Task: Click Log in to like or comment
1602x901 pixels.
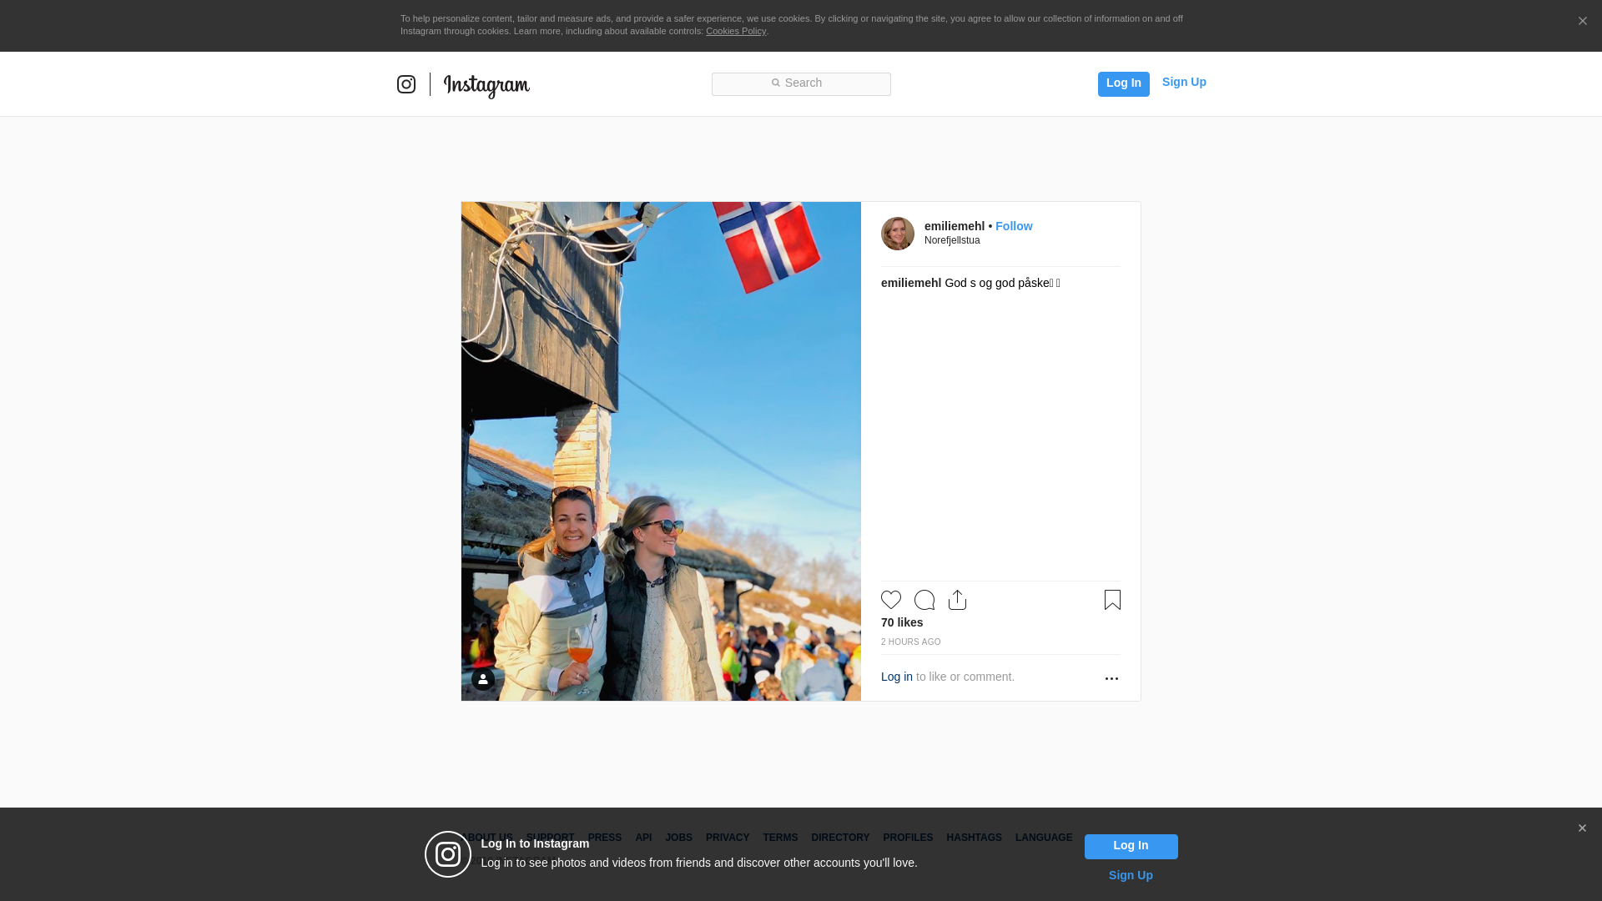Action: tap(897, 677)
